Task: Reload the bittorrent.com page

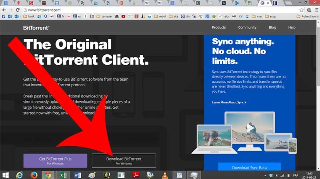Action: 18,10
